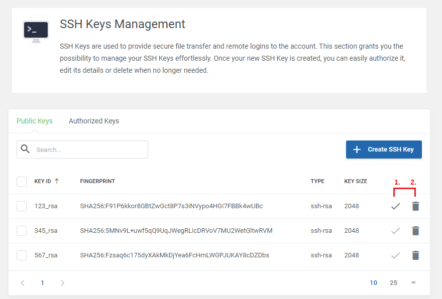The height and width of the screenshot is (299, 442).
Task: Tick the checkbox for 567_rsa
Action: tap(22, 255)
